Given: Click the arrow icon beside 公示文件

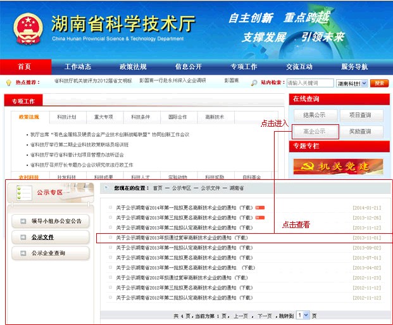Looking at the screenshot, I should [x=23, y=238].
